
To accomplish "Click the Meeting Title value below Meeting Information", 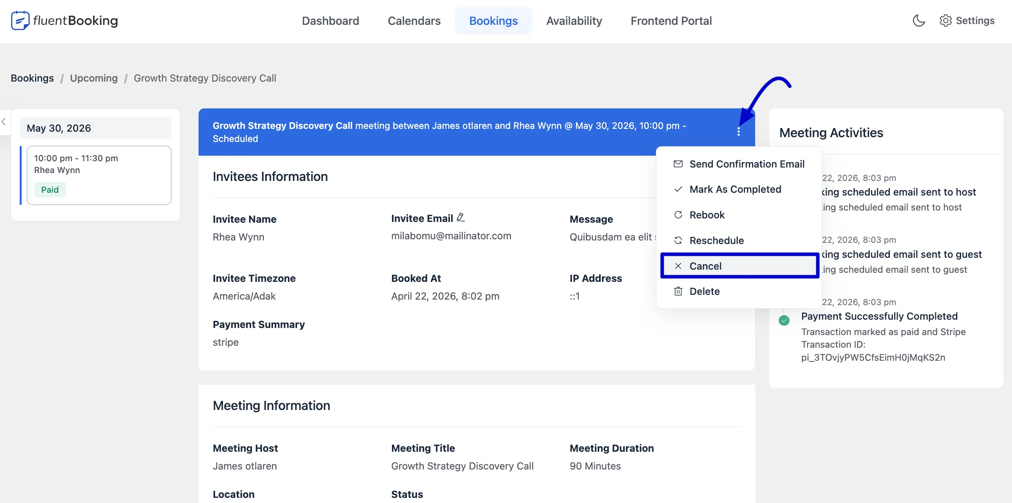I will click(462, 466).
